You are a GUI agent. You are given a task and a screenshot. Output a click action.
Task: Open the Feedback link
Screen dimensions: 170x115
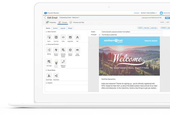(137, 13)
